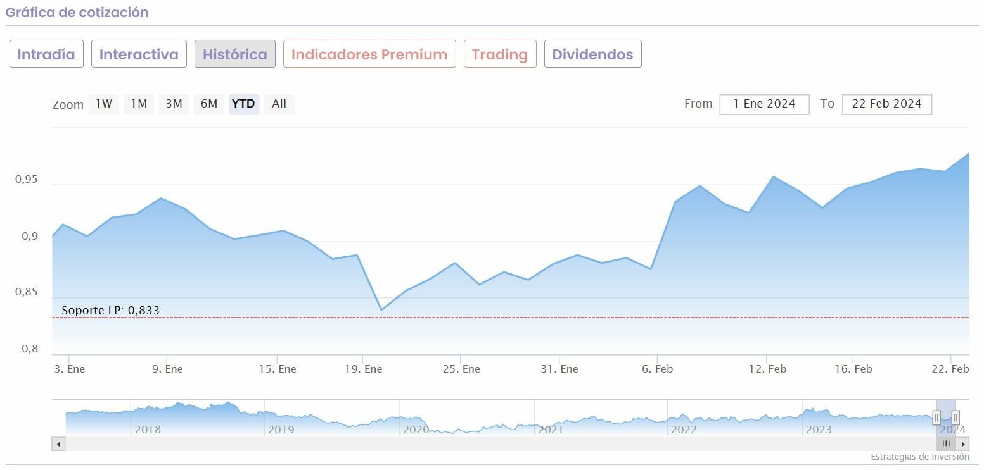984x470 pixels.
Task: Zoom chart to All data
Action: [279, 104]
